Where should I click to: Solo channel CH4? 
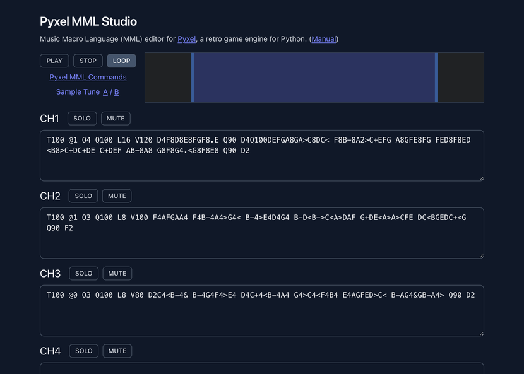click(83, 351)
